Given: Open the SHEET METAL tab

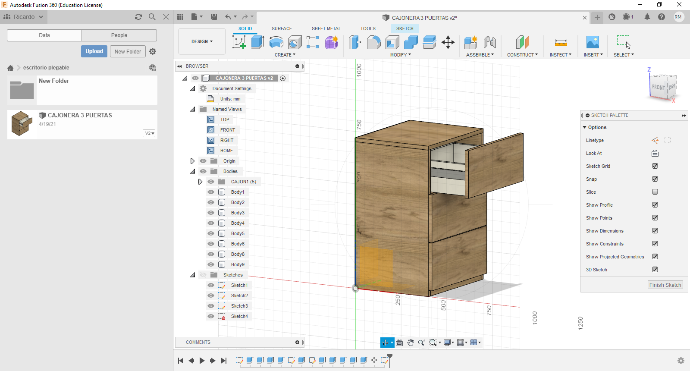Looking at the screenshot, I should [326, 28].
